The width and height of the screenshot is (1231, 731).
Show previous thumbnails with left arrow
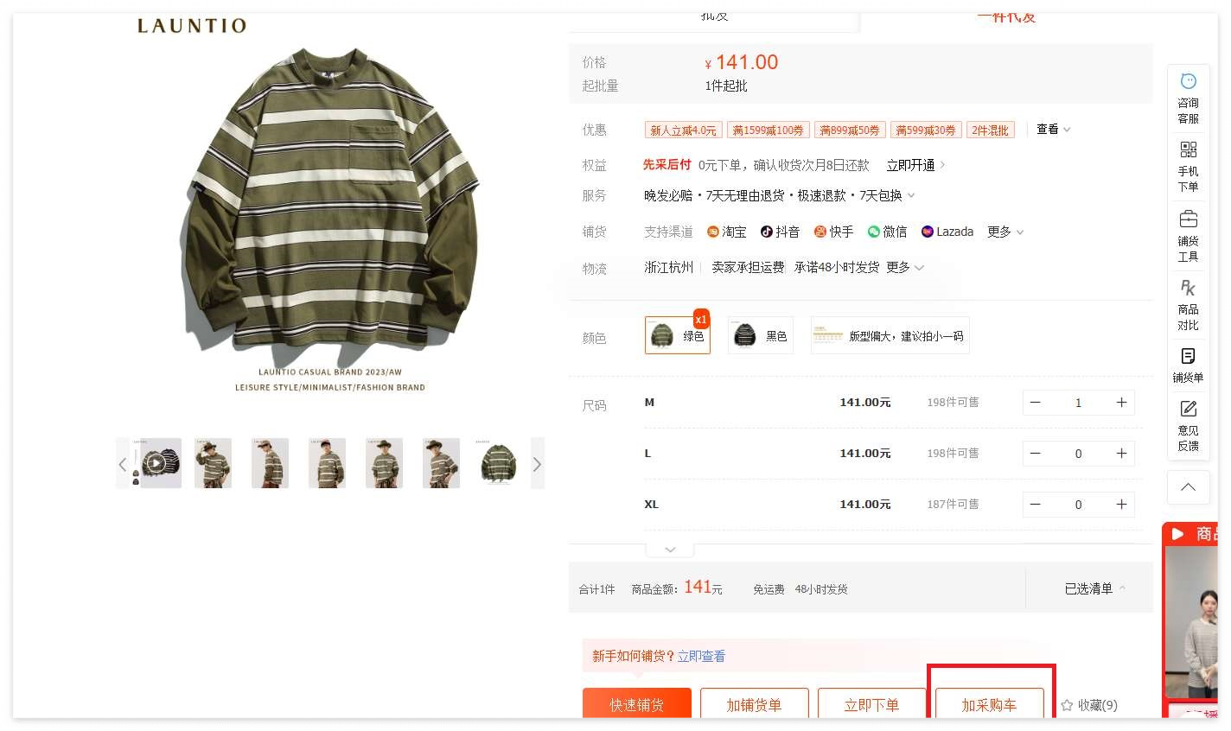coord(123,464)
